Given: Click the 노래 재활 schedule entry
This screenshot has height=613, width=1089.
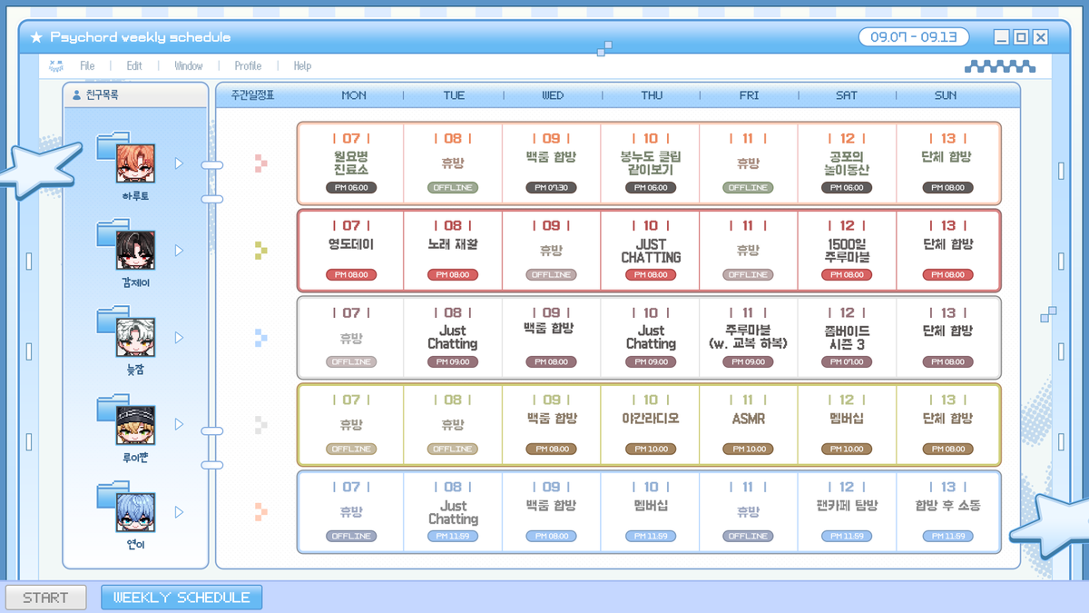Looking at the screenshot, I should (453, 244).
